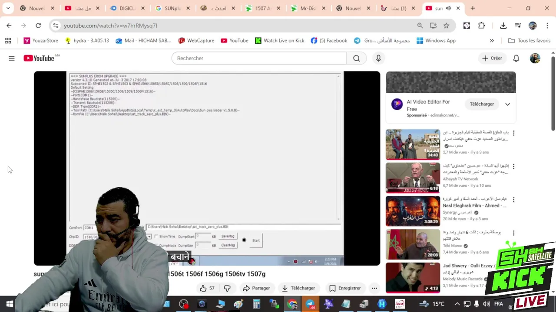Open the hydra - 3.A05.13 bookmark
This screenshot has height=312, width=556.
86,41
